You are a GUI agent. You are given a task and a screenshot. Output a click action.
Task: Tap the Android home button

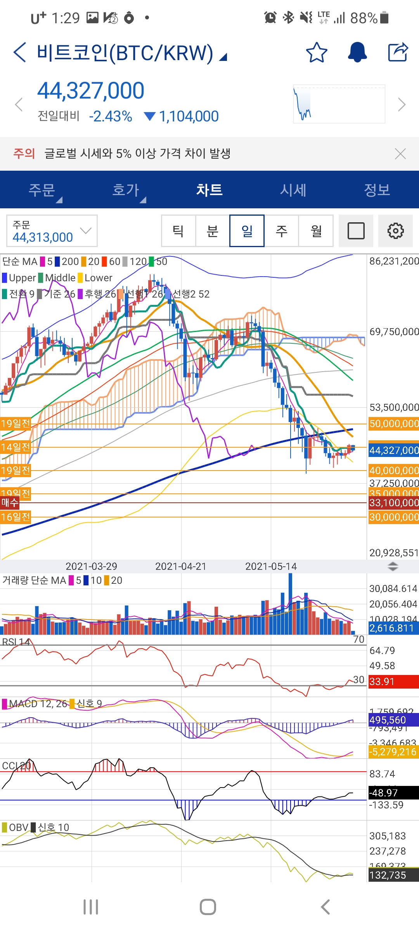[x=208, y=907]
